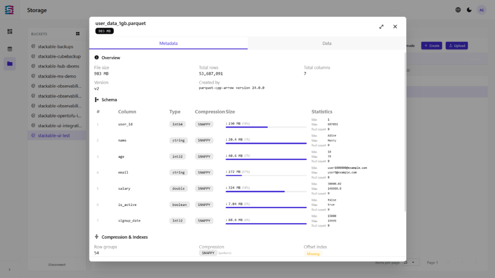Screen dimensions: 495x278
Task: Open the AE user avatar menu
Action: click(x=481, y=10)
